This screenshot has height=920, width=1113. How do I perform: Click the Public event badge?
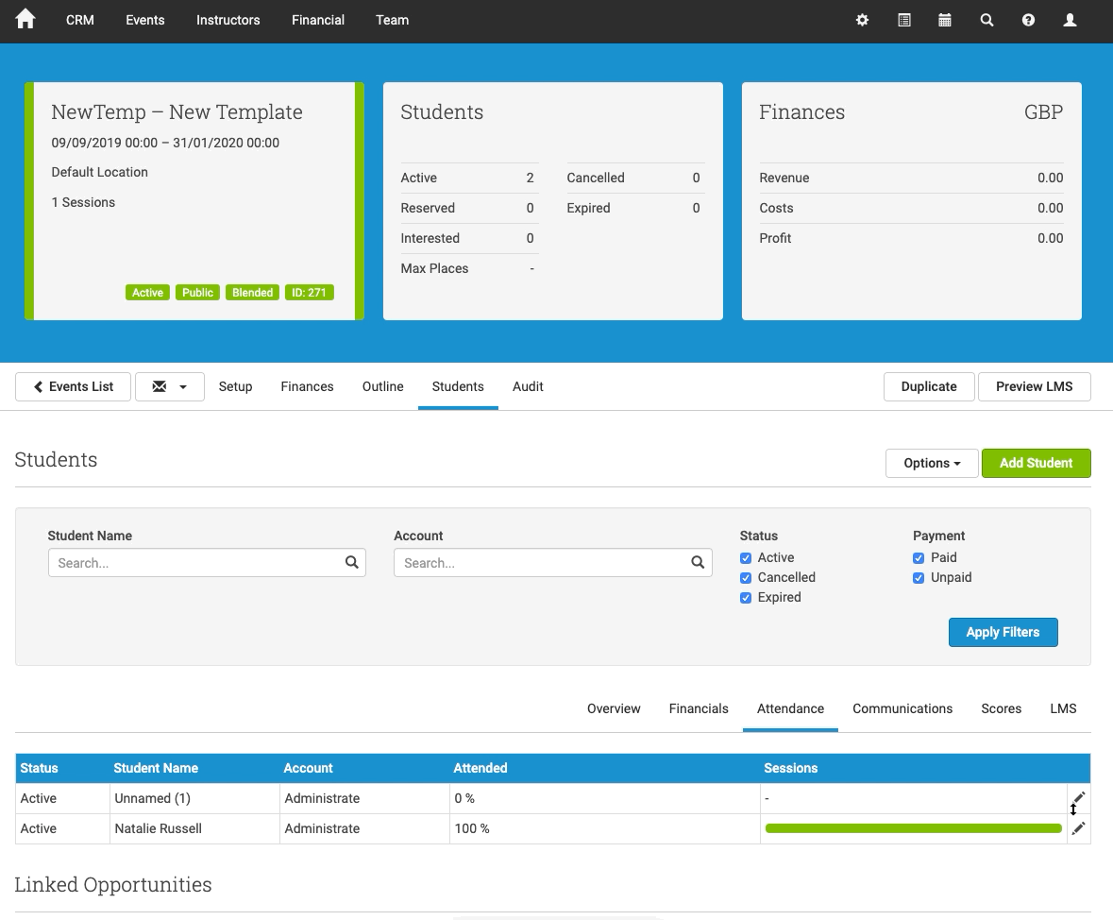(x=197, y=293)
